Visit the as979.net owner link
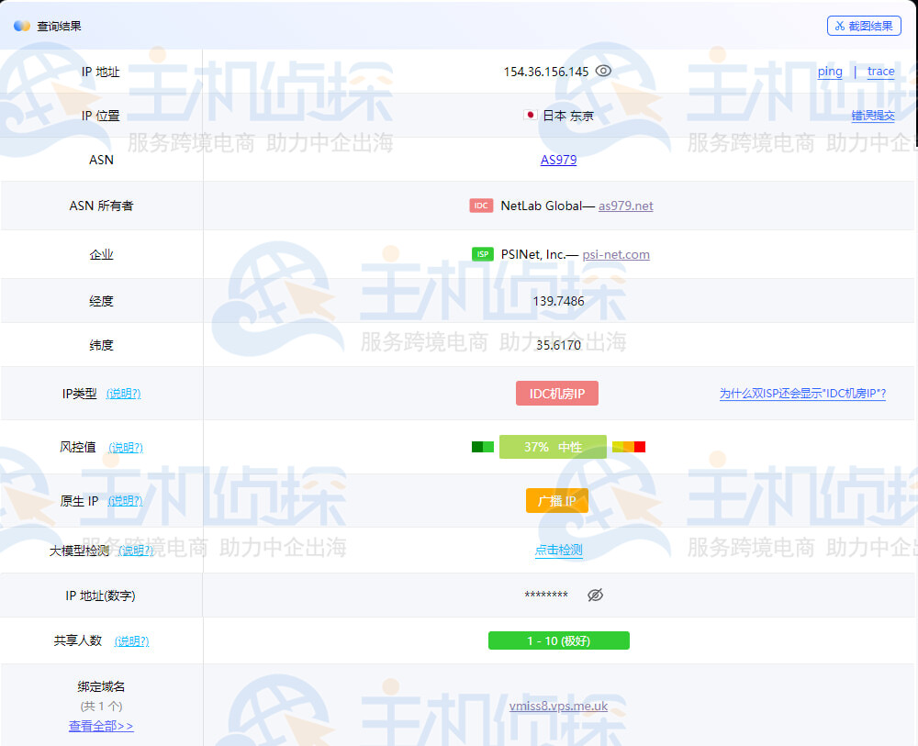918x746 pixels. coord(625,206)
